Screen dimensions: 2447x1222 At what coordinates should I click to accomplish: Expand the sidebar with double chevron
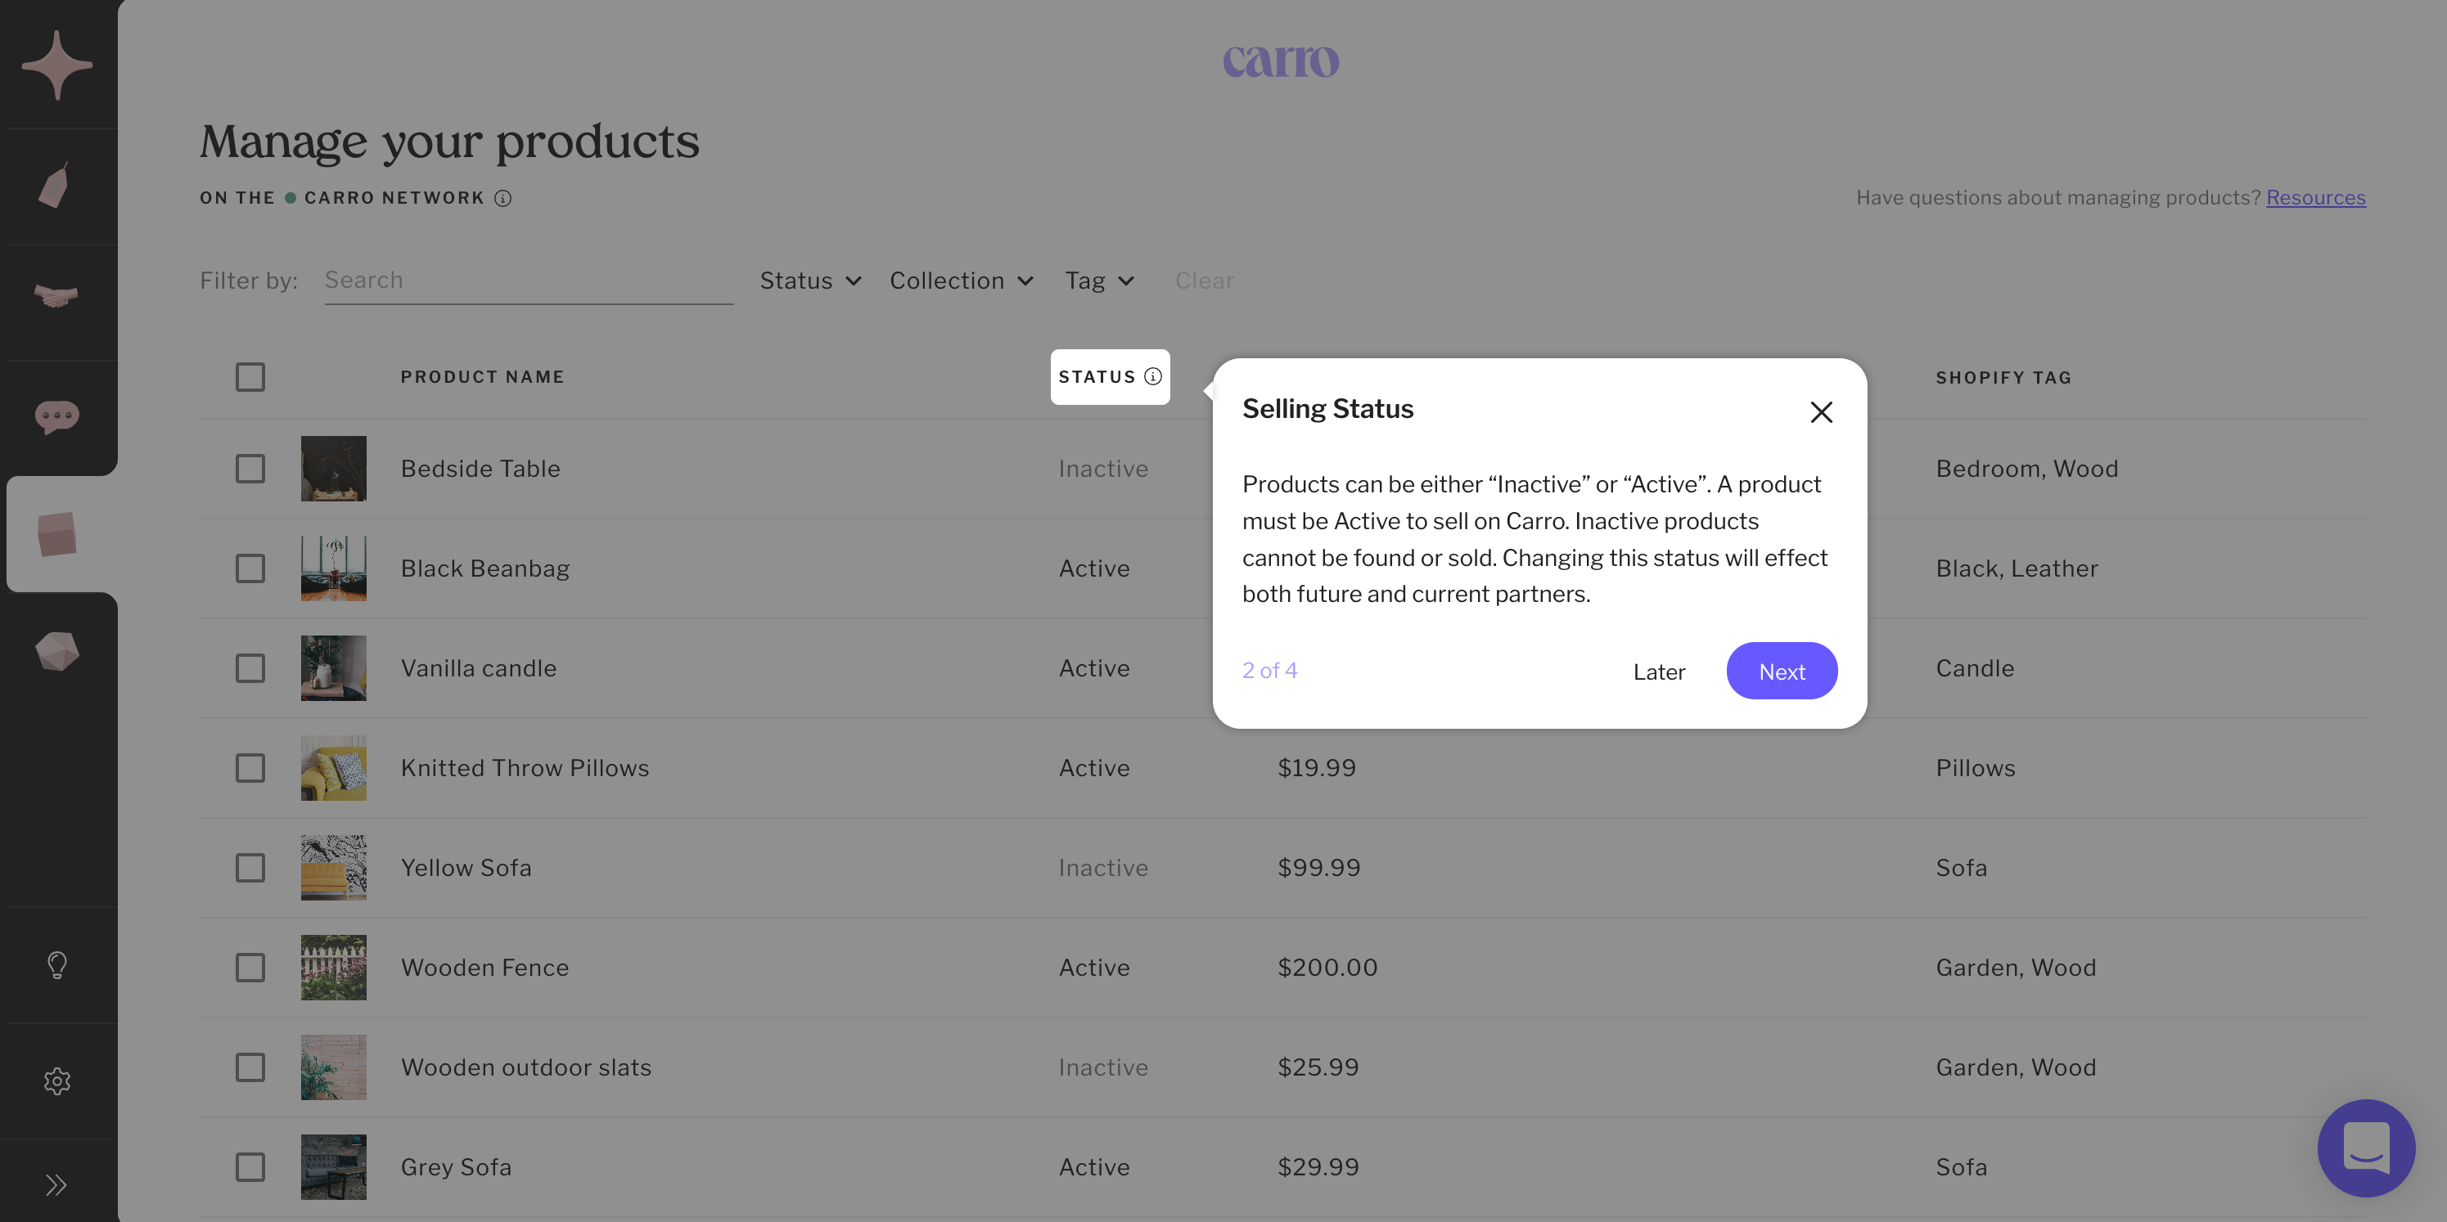point(56,1184)
